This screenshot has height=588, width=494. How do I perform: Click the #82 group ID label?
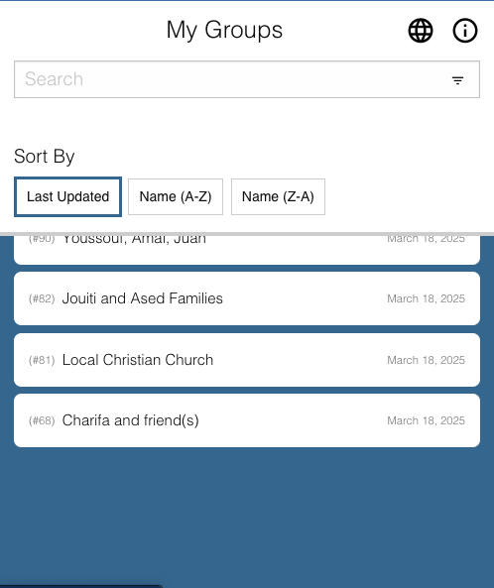pos(42,298)
